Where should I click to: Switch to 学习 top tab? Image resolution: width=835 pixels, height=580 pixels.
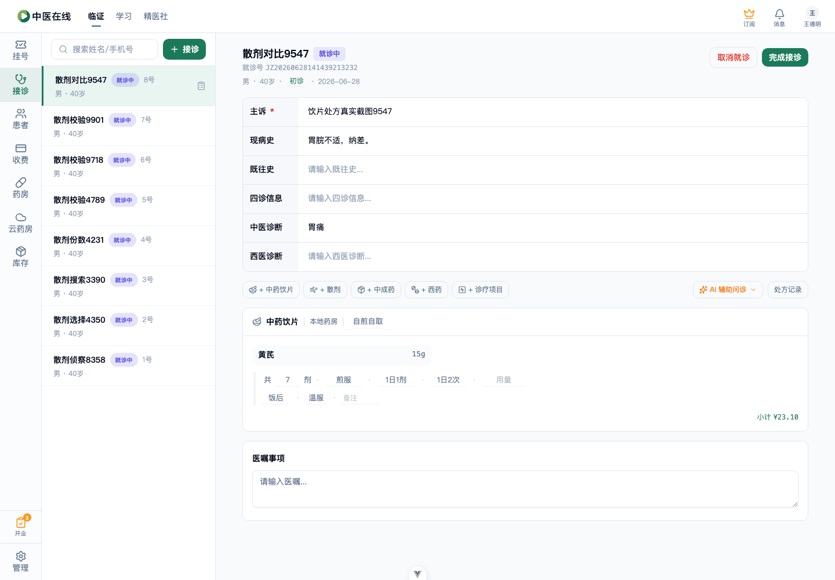coord(124,16)
